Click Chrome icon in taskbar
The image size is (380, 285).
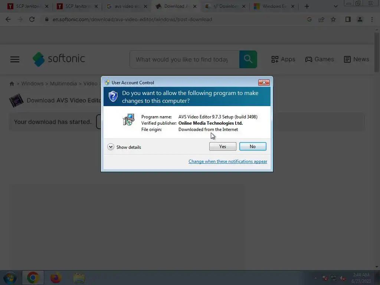coord(33,278)
